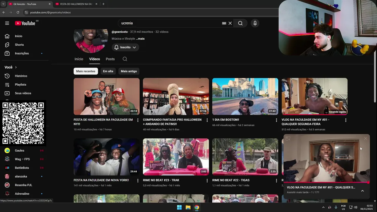Open options menu for Festa na Faculdade em Nova York

coord(138,180)
